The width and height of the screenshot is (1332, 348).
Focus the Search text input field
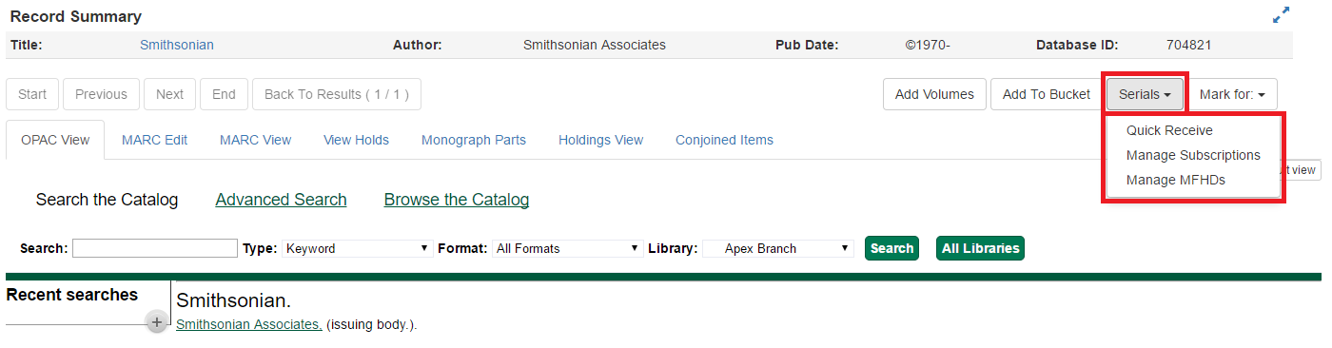[155, 248]
